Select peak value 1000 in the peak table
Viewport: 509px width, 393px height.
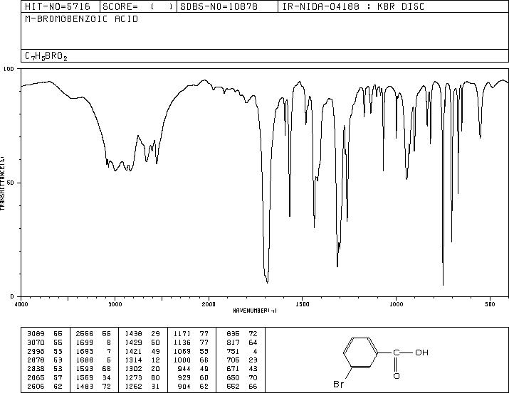(182, 360)
